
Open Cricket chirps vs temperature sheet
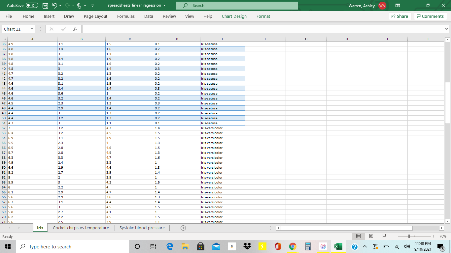pyautogui.click(x=81, y=228)
